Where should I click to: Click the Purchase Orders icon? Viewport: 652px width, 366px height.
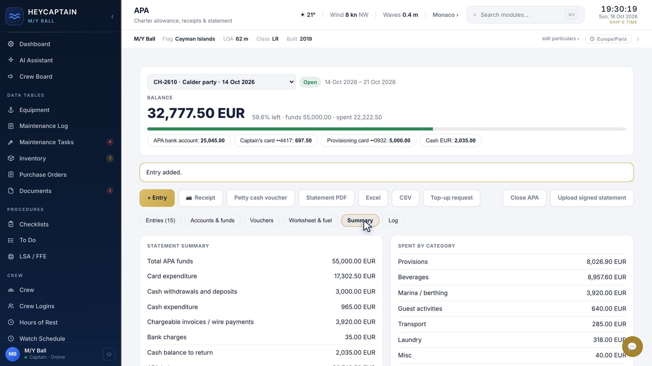11,174
